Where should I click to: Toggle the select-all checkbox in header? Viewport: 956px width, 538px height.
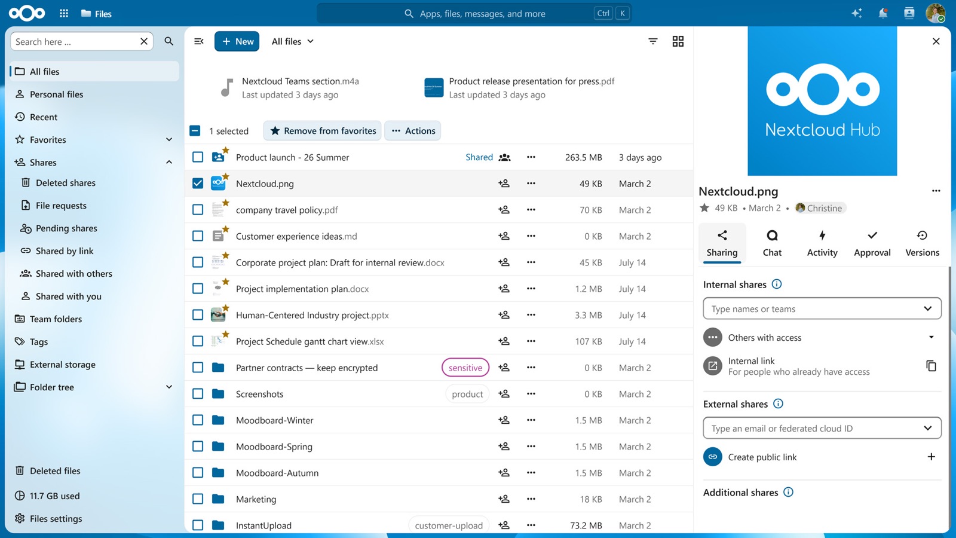(x=195, y=131)
